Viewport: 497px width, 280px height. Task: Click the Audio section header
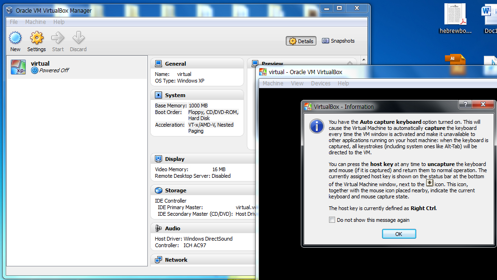click(x=203, y=228)
